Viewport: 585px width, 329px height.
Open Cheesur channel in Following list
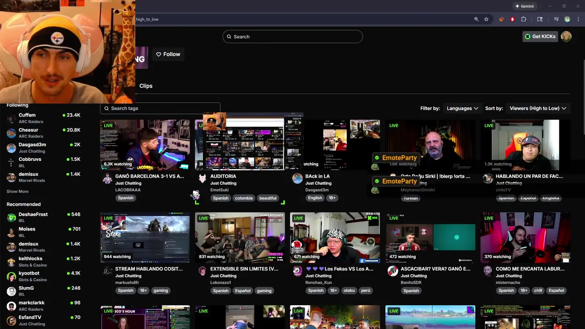pos(43,133)
